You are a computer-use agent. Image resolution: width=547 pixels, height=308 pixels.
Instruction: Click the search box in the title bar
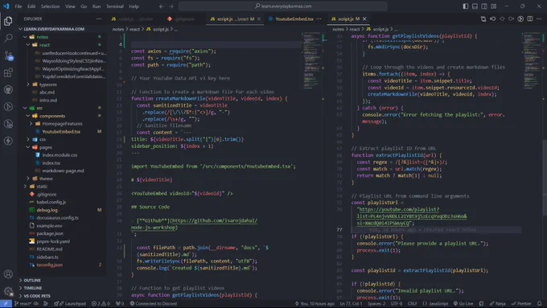coord(282,6)
